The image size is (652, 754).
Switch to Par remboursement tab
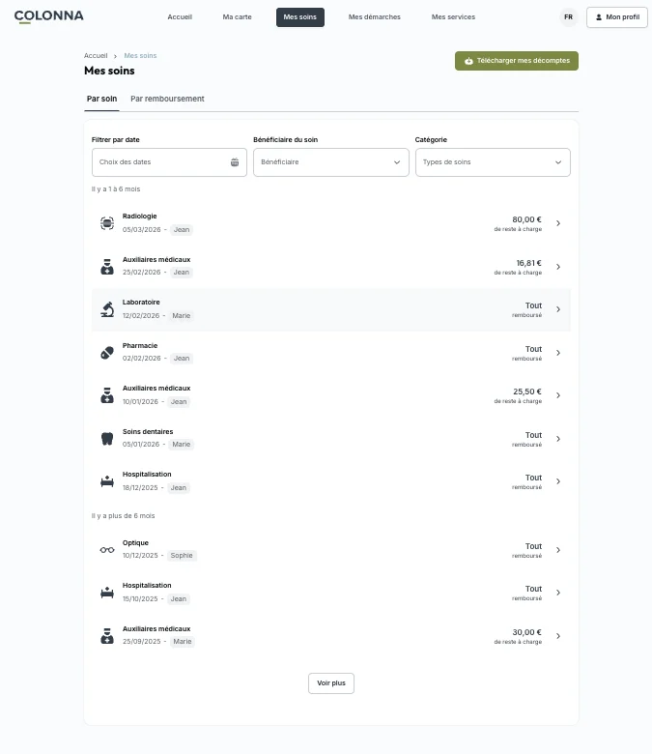(167, 99)
